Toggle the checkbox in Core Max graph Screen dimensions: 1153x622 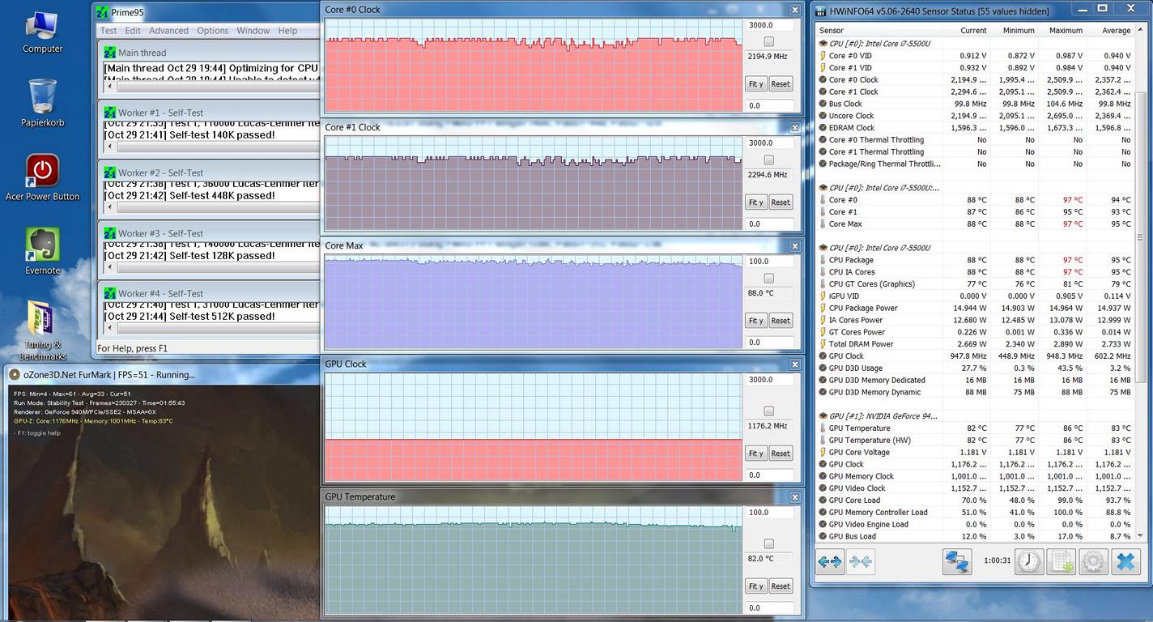point(768,278)
